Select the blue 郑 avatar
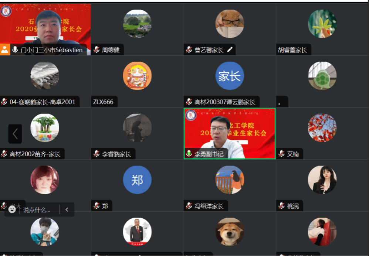 137,180
